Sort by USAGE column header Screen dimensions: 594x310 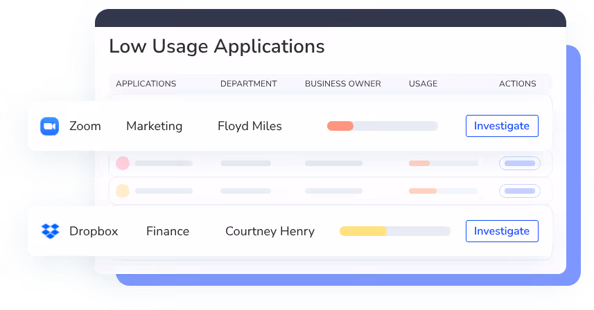pyautogui.click(x=423, y=84)
